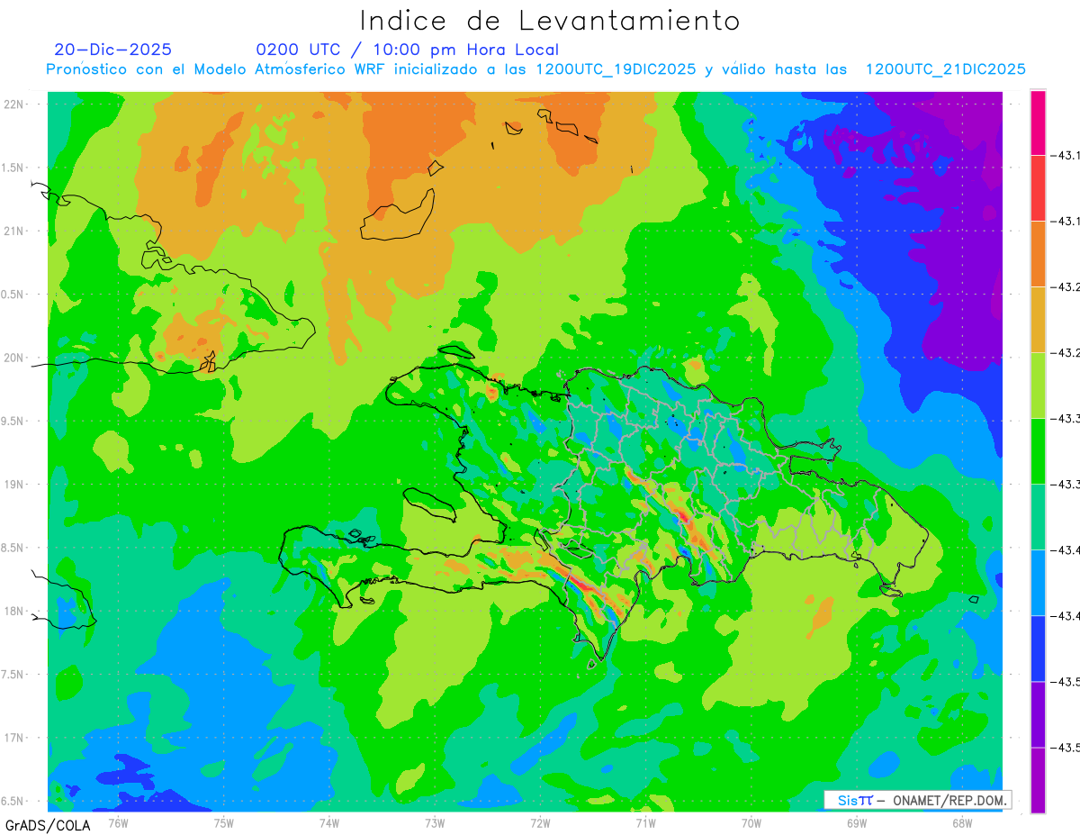This screenshot has height=835, width=1080.
Task: Click the '75W' longitude label
Action: click(x=224, y=822)
